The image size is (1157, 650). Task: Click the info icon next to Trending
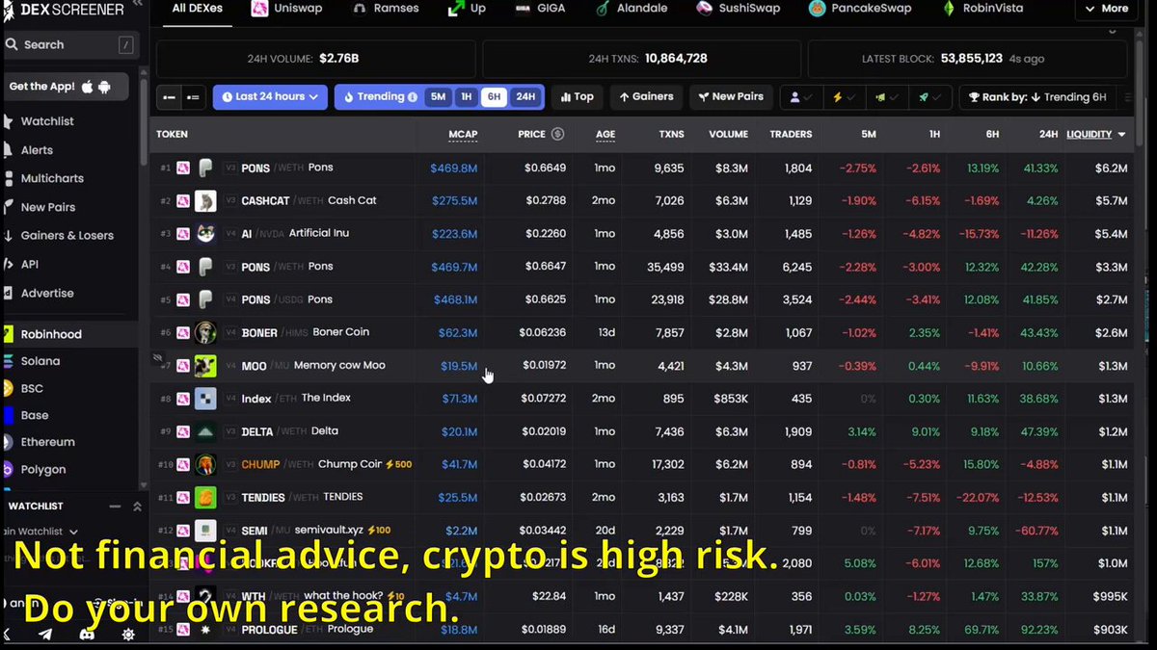click(413, 97)
